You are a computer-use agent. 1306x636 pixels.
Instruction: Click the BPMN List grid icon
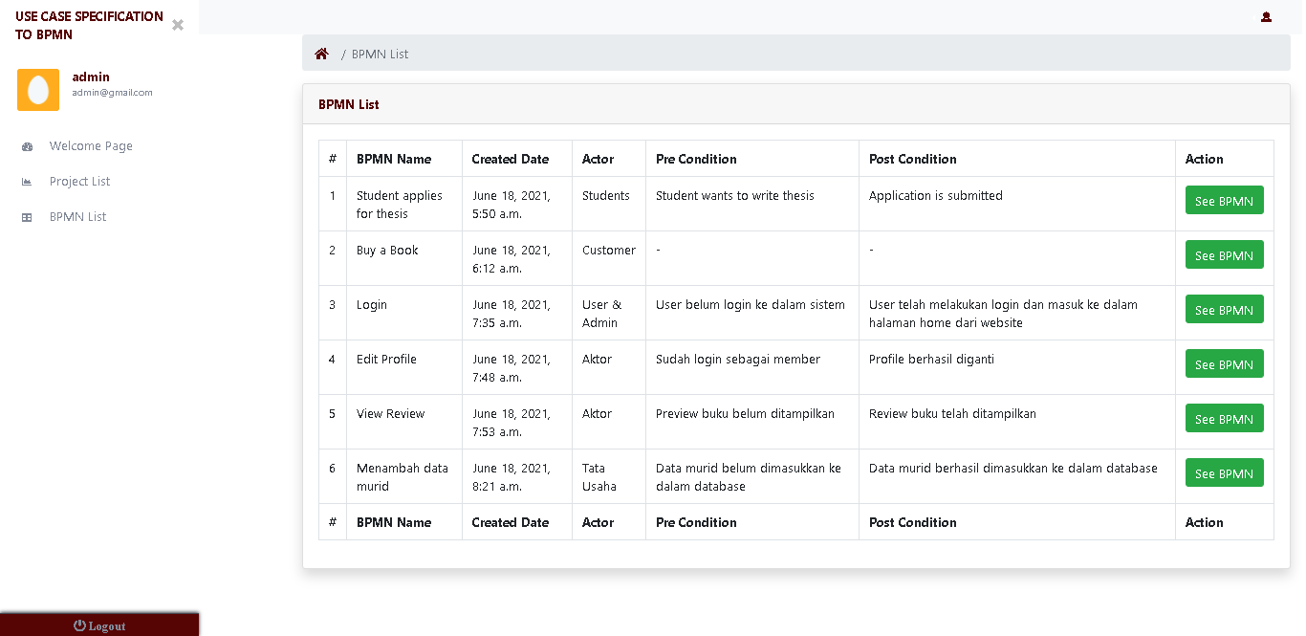(27, 217)
